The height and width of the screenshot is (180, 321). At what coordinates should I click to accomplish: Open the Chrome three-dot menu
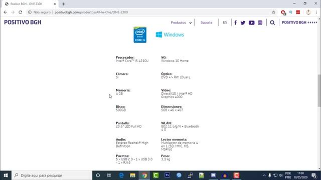point(316,12)
